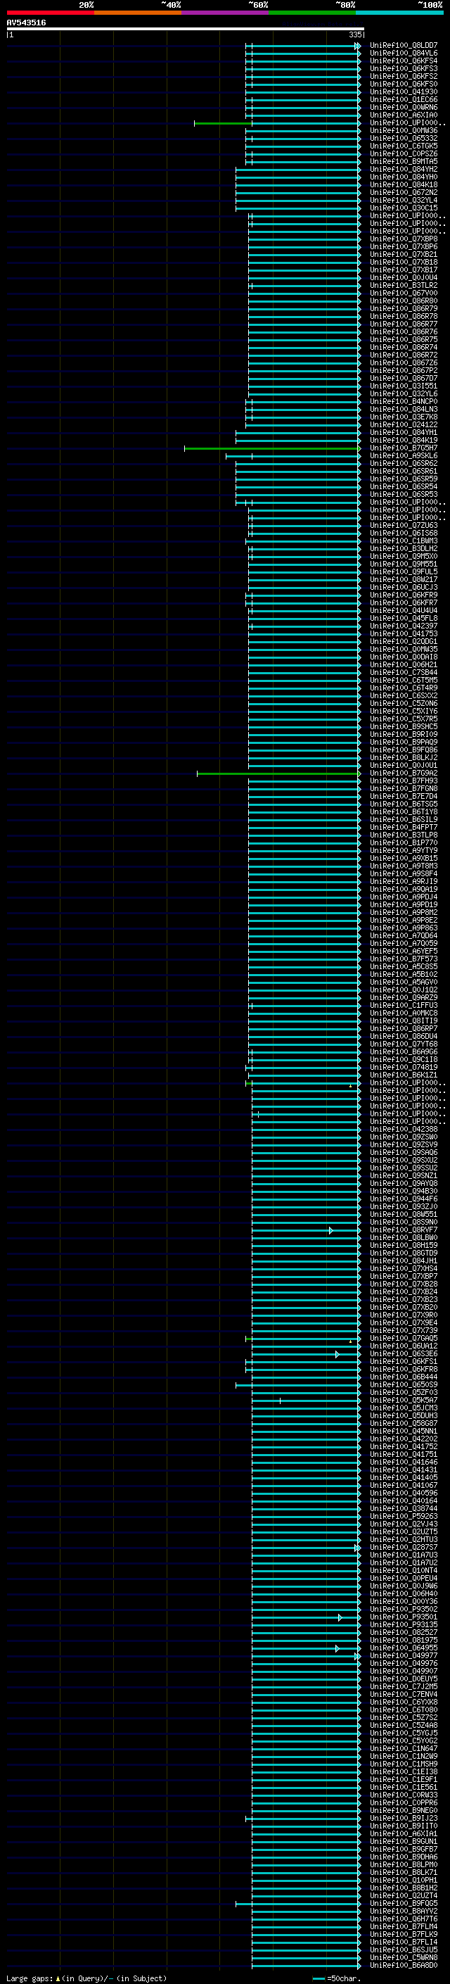Select the AV543516 query label
This screenshot has width=450, height=1984.
coord(26,23)
